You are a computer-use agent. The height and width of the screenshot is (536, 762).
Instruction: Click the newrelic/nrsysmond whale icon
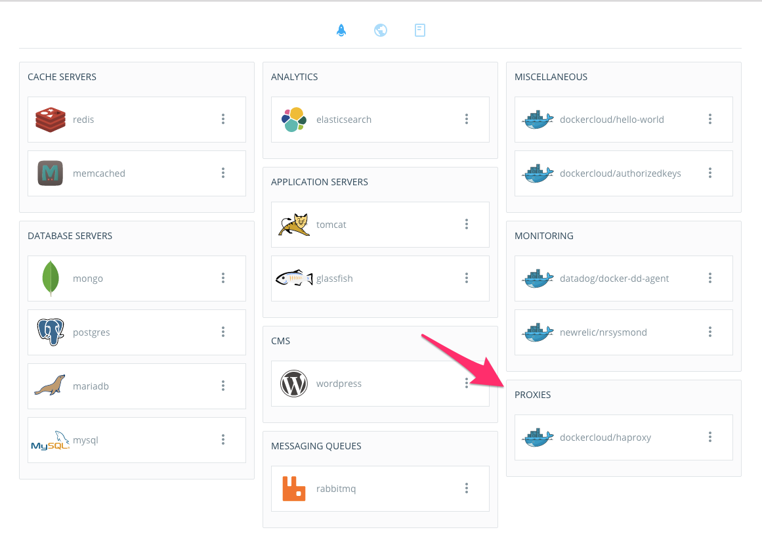click(538, 332)
